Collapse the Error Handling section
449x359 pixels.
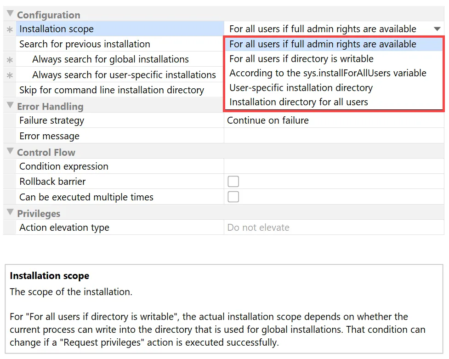point(10,106)
